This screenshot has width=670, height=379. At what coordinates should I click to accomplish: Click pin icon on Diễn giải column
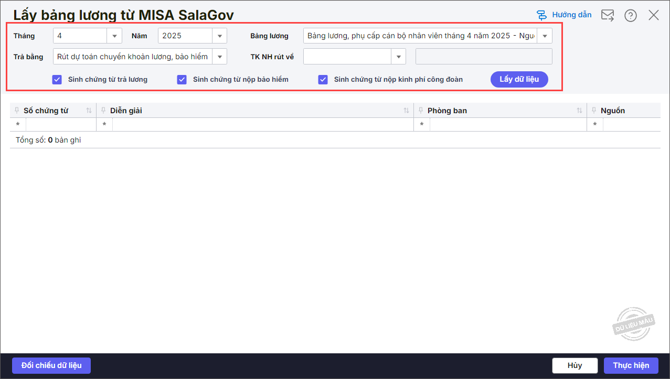tap(104, 111)
